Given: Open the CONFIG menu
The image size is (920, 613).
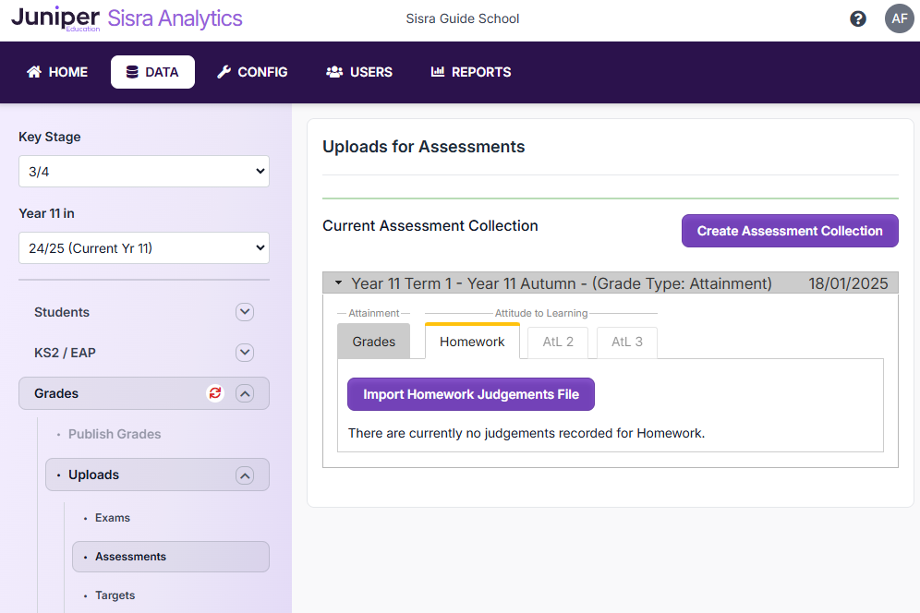Looking at the screenshot, I should point(252,72).
